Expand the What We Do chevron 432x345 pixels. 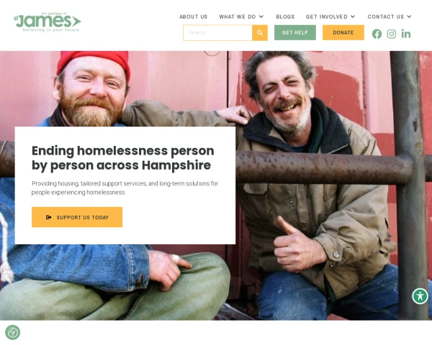261,17
